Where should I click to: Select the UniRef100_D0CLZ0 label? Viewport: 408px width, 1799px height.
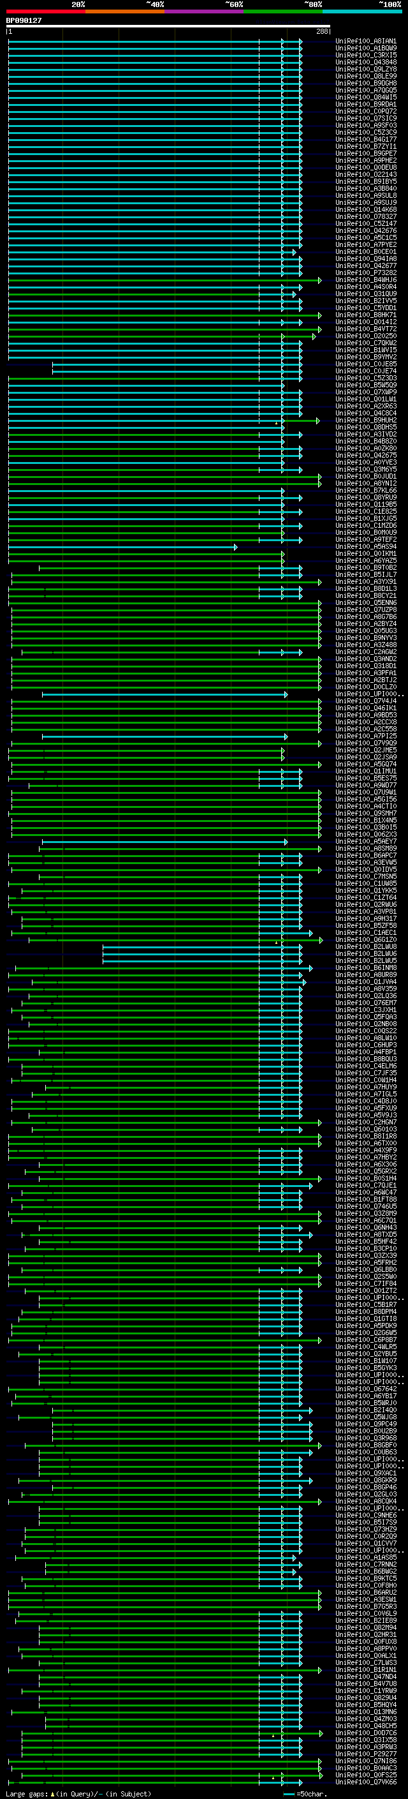click(x=366, y=687)
